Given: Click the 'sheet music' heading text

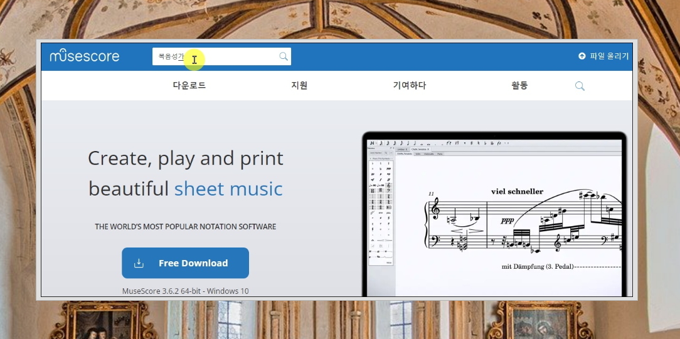Looking at the screenshot, I should pyautogui.click(x=228, y=189).
